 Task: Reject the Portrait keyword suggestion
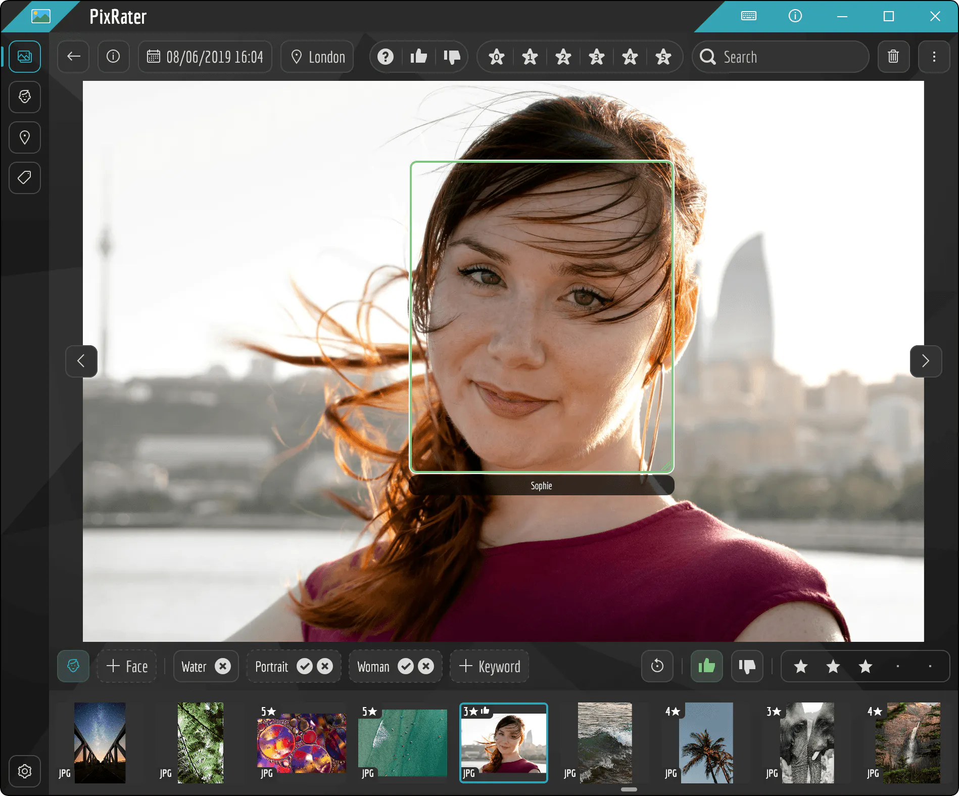click(x=325, y=666)
